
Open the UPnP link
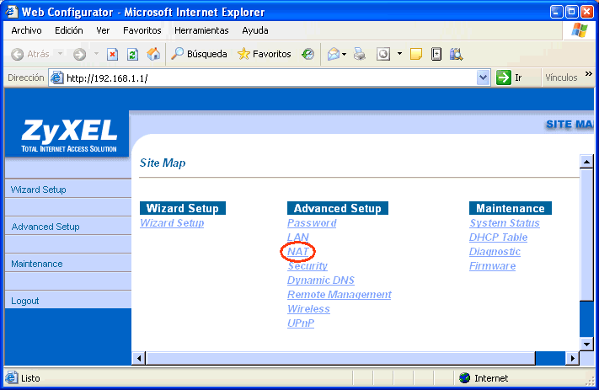[x=301, y=323]
